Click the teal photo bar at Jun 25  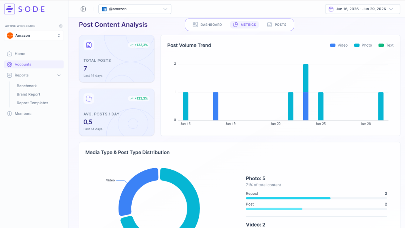click(321, 106)
